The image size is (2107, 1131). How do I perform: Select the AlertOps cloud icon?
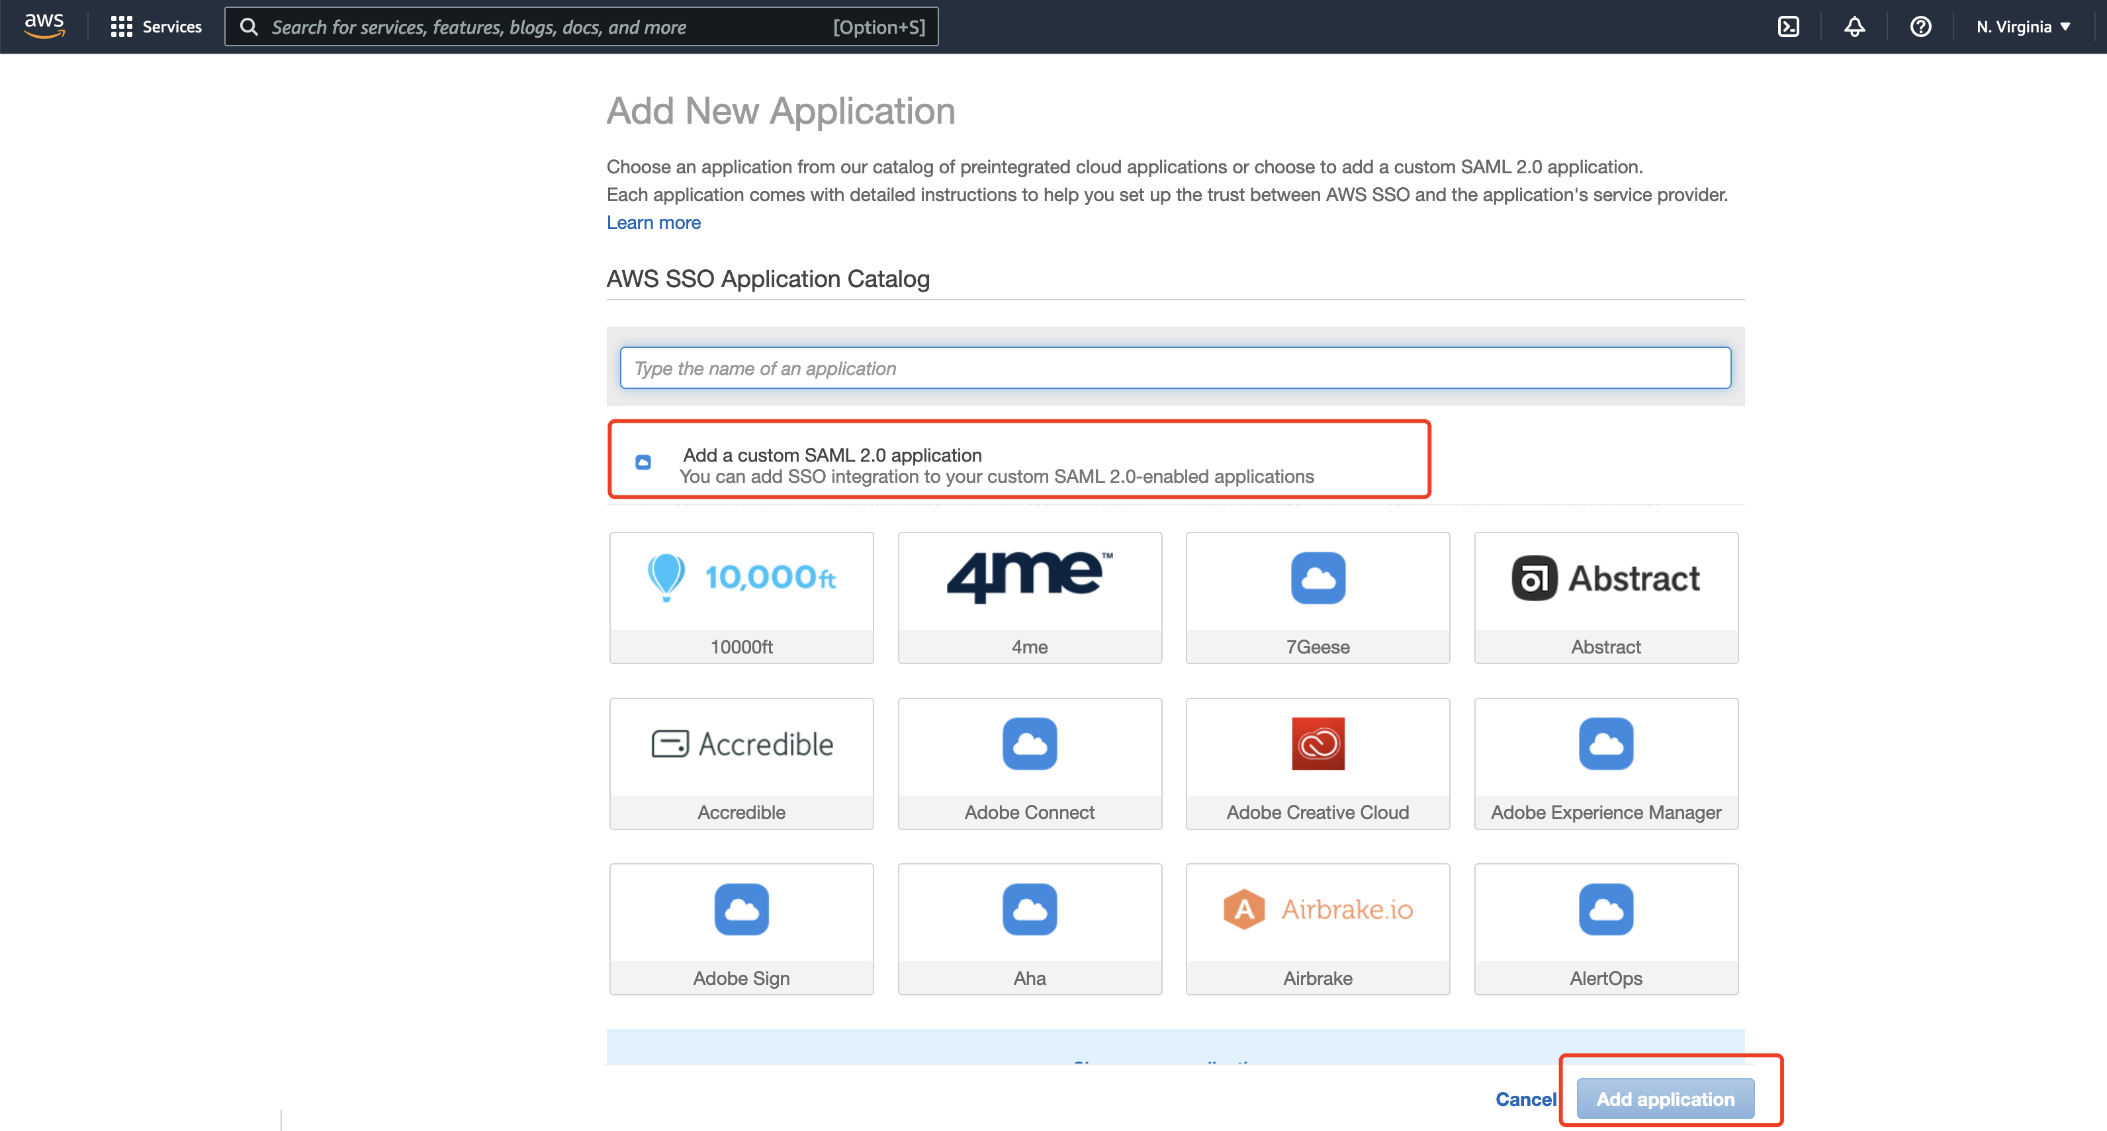(1605, 909)
